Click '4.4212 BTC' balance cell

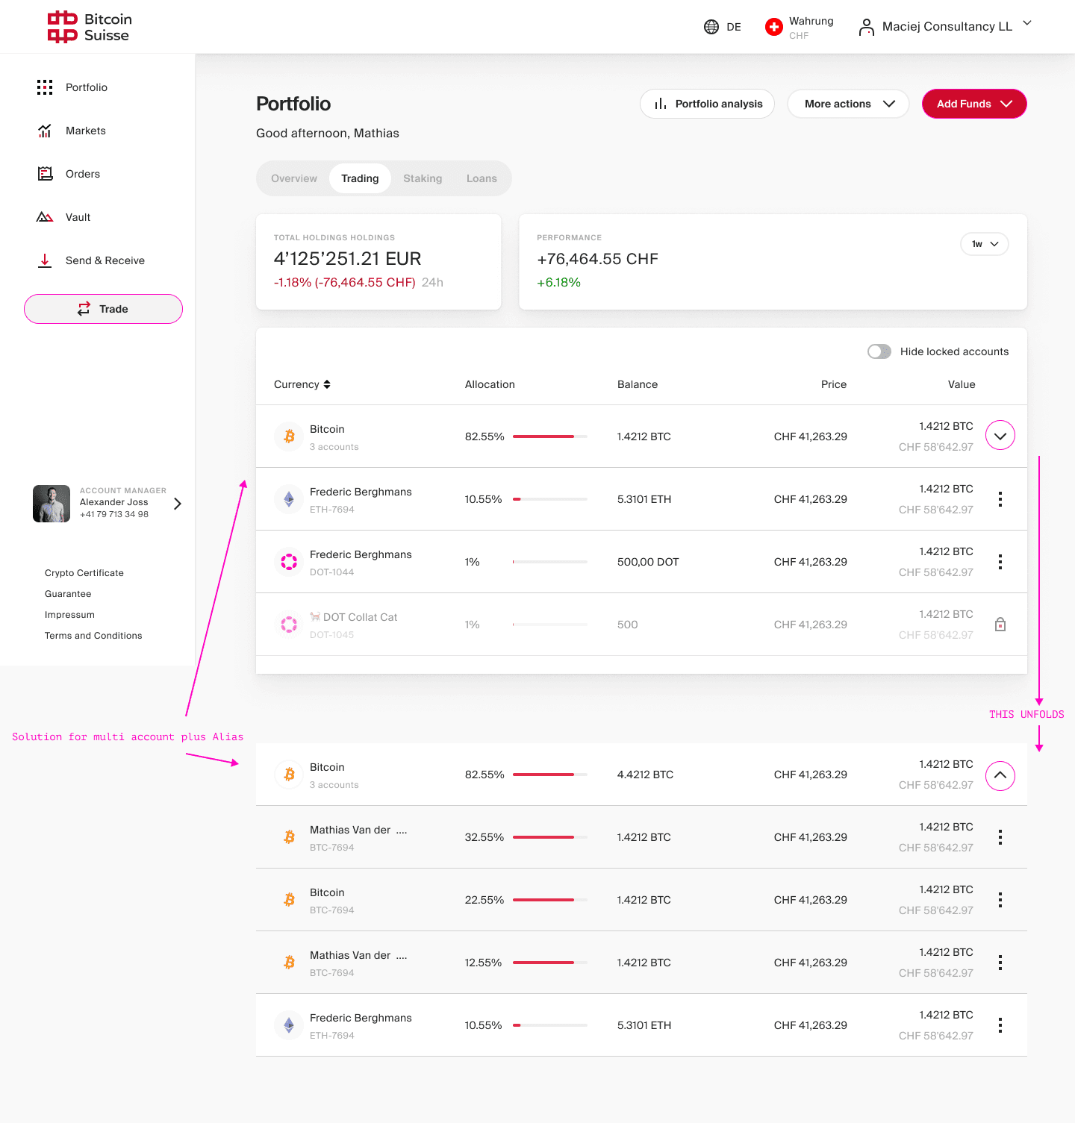tap(645, 775)
